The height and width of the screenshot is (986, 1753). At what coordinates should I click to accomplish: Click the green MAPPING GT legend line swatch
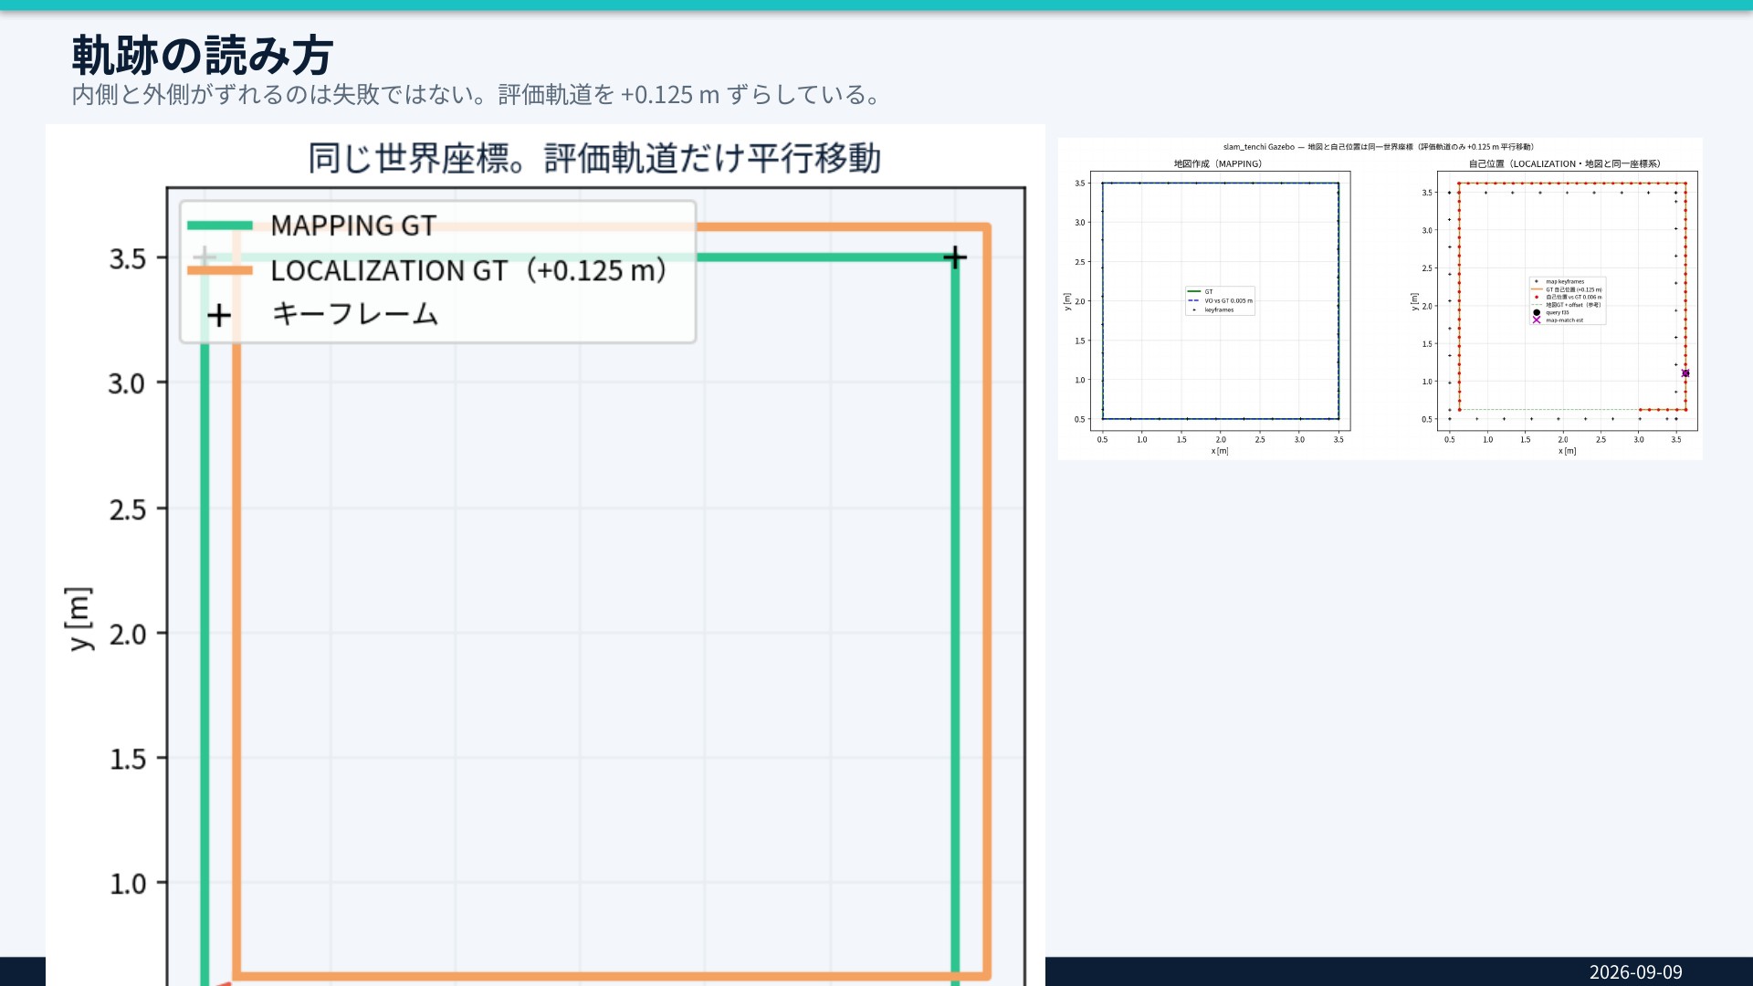click(220, 226)
